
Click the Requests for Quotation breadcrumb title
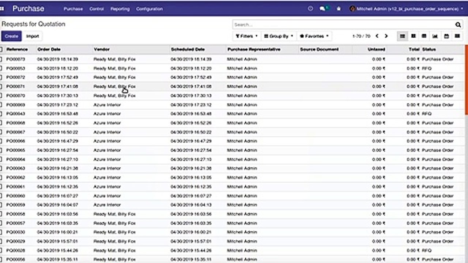[33, 24]
